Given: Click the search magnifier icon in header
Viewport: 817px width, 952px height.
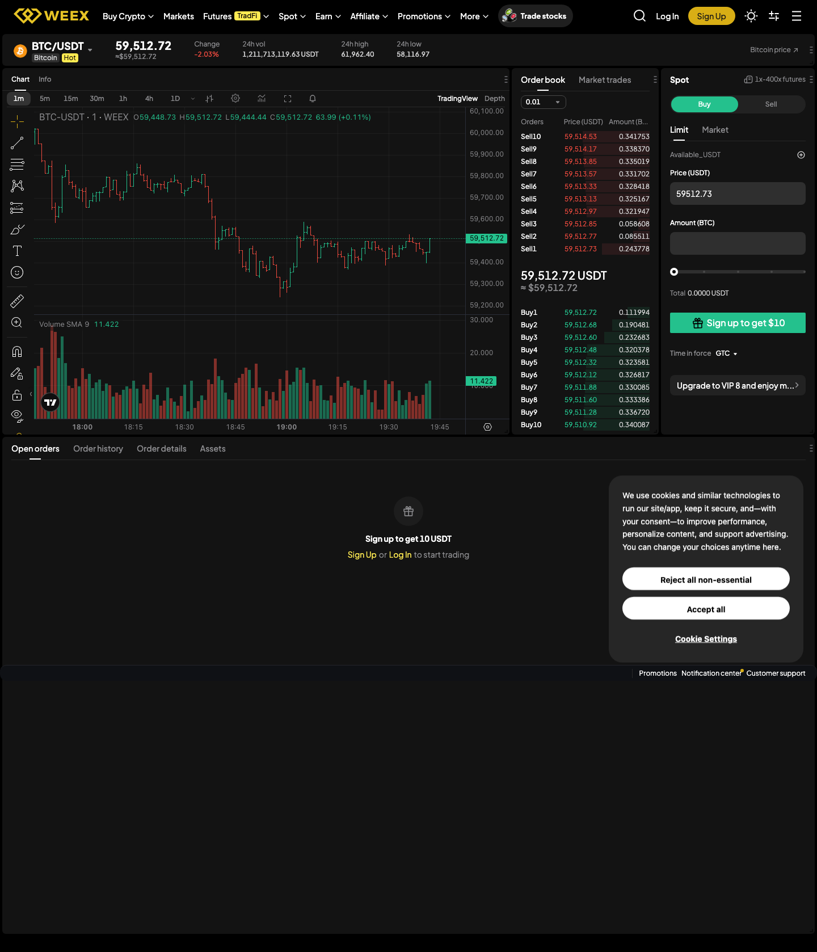Looking at the screenshot, I should click(x=639, y=16).
